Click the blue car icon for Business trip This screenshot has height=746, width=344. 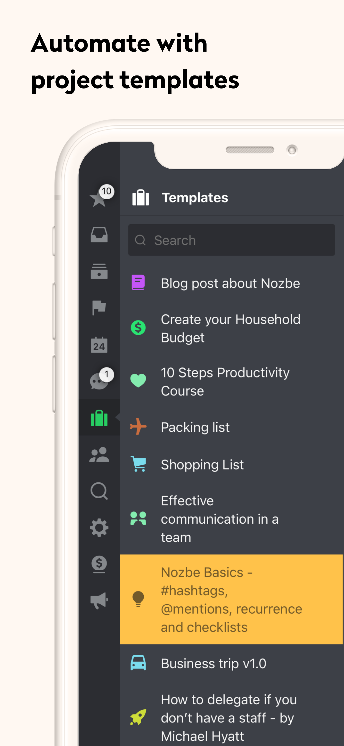(138, 663)
